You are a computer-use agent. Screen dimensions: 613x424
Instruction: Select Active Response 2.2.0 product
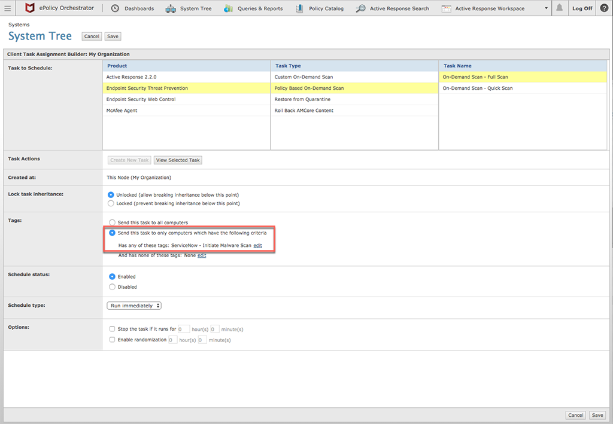pyautogui.click(x=186, y=77)
